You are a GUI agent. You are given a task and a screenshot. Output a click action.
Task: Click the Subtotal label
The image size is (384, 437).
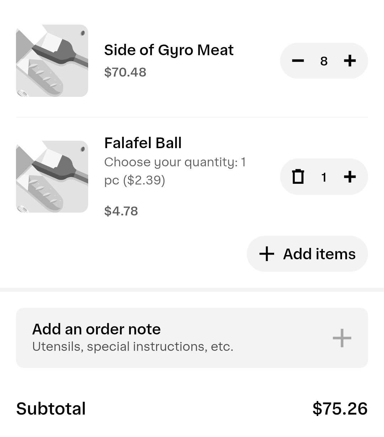51,409
